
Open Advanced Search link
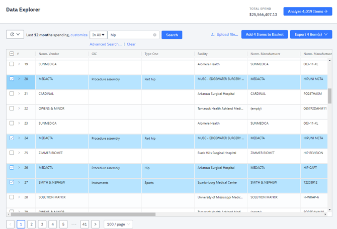click(105, 44)
